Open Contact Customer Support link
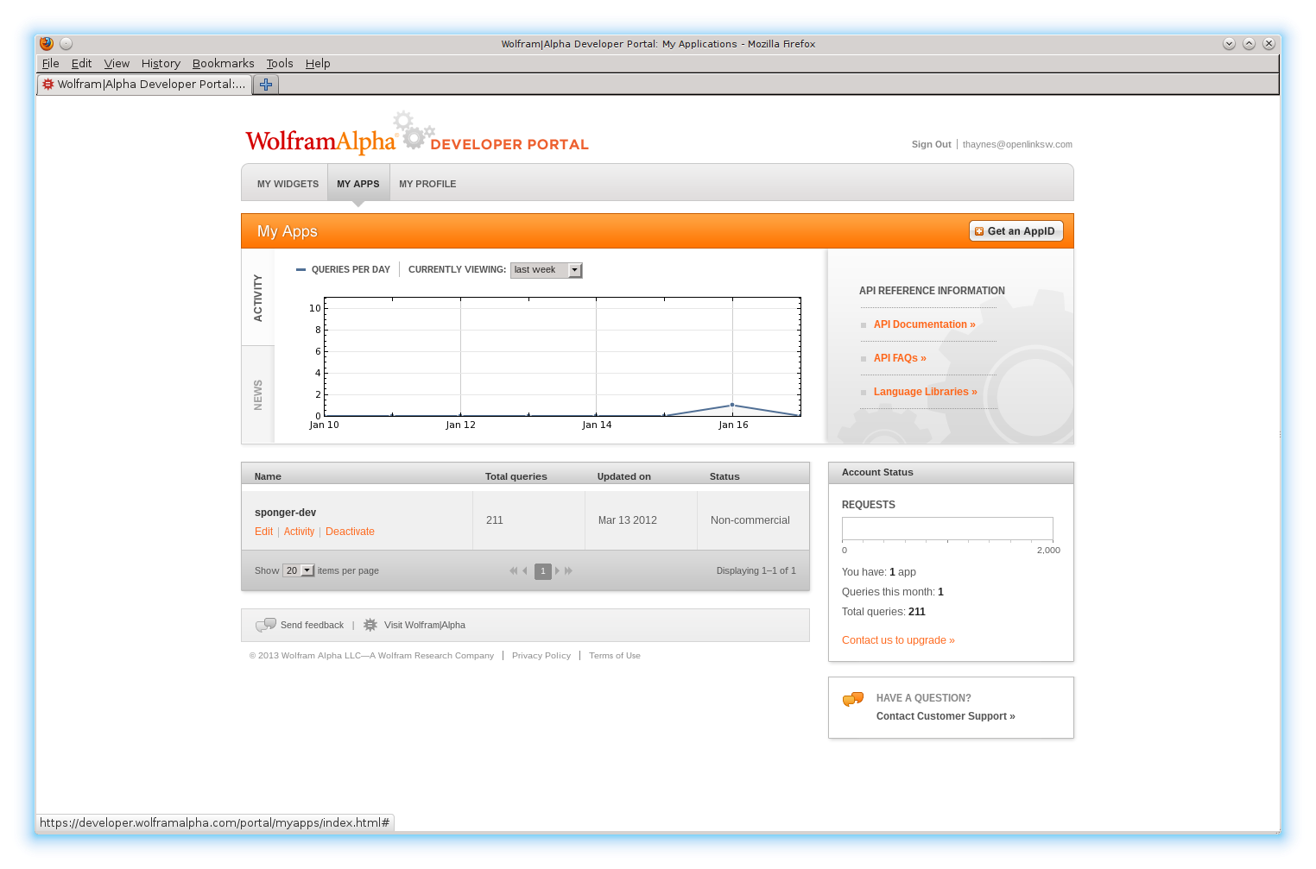This screenshot has width=1316, height=869. (946, 716)
